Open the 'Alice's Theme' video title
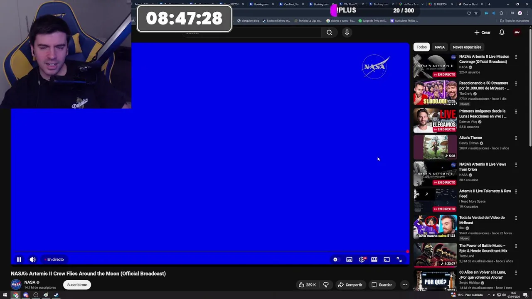 (x=470, y=138)
